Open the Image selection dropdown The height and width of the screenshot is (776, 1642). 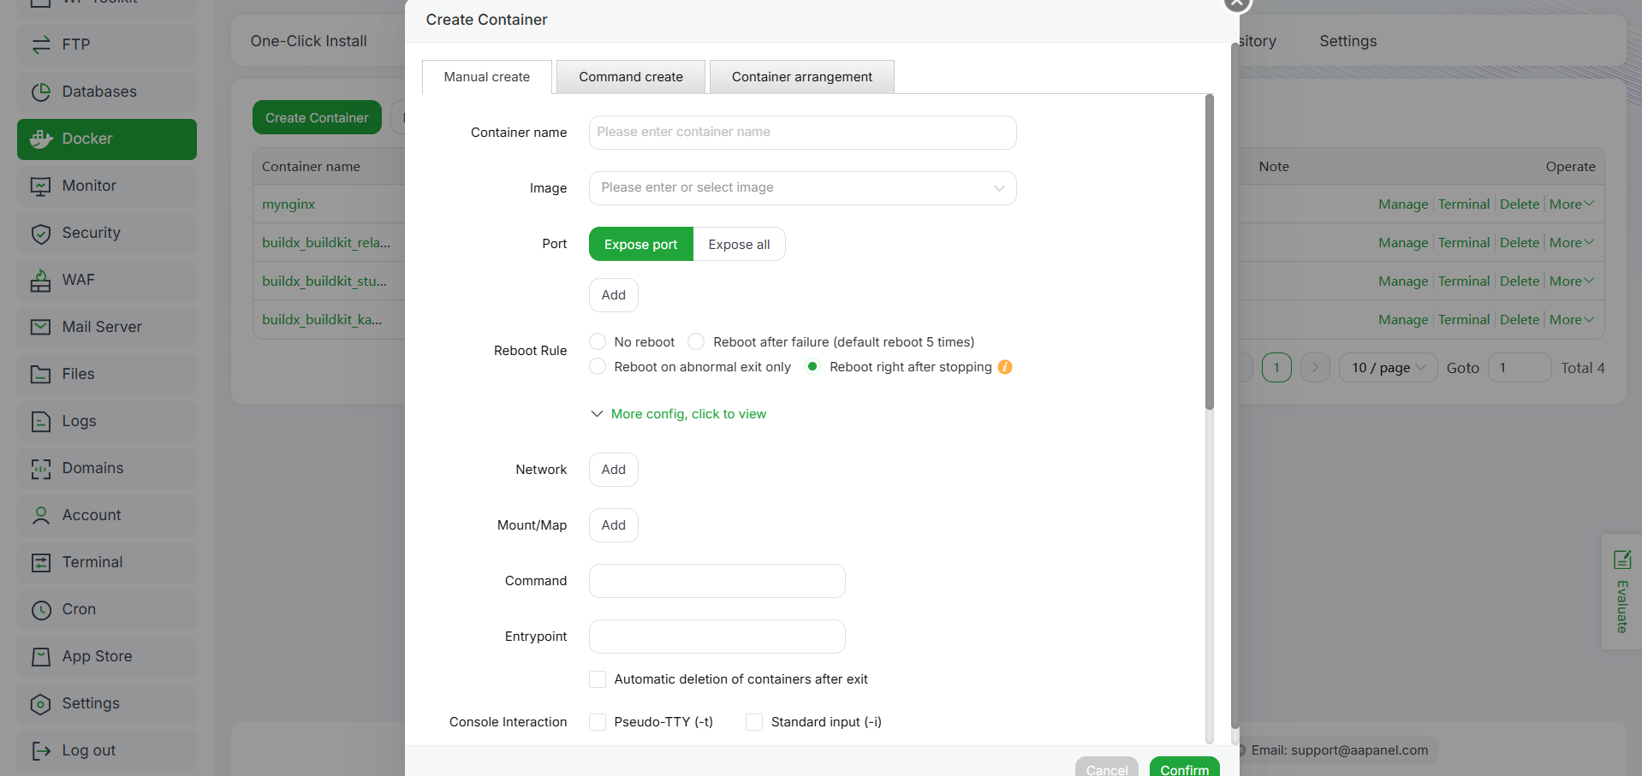click(x=802, y=188)
